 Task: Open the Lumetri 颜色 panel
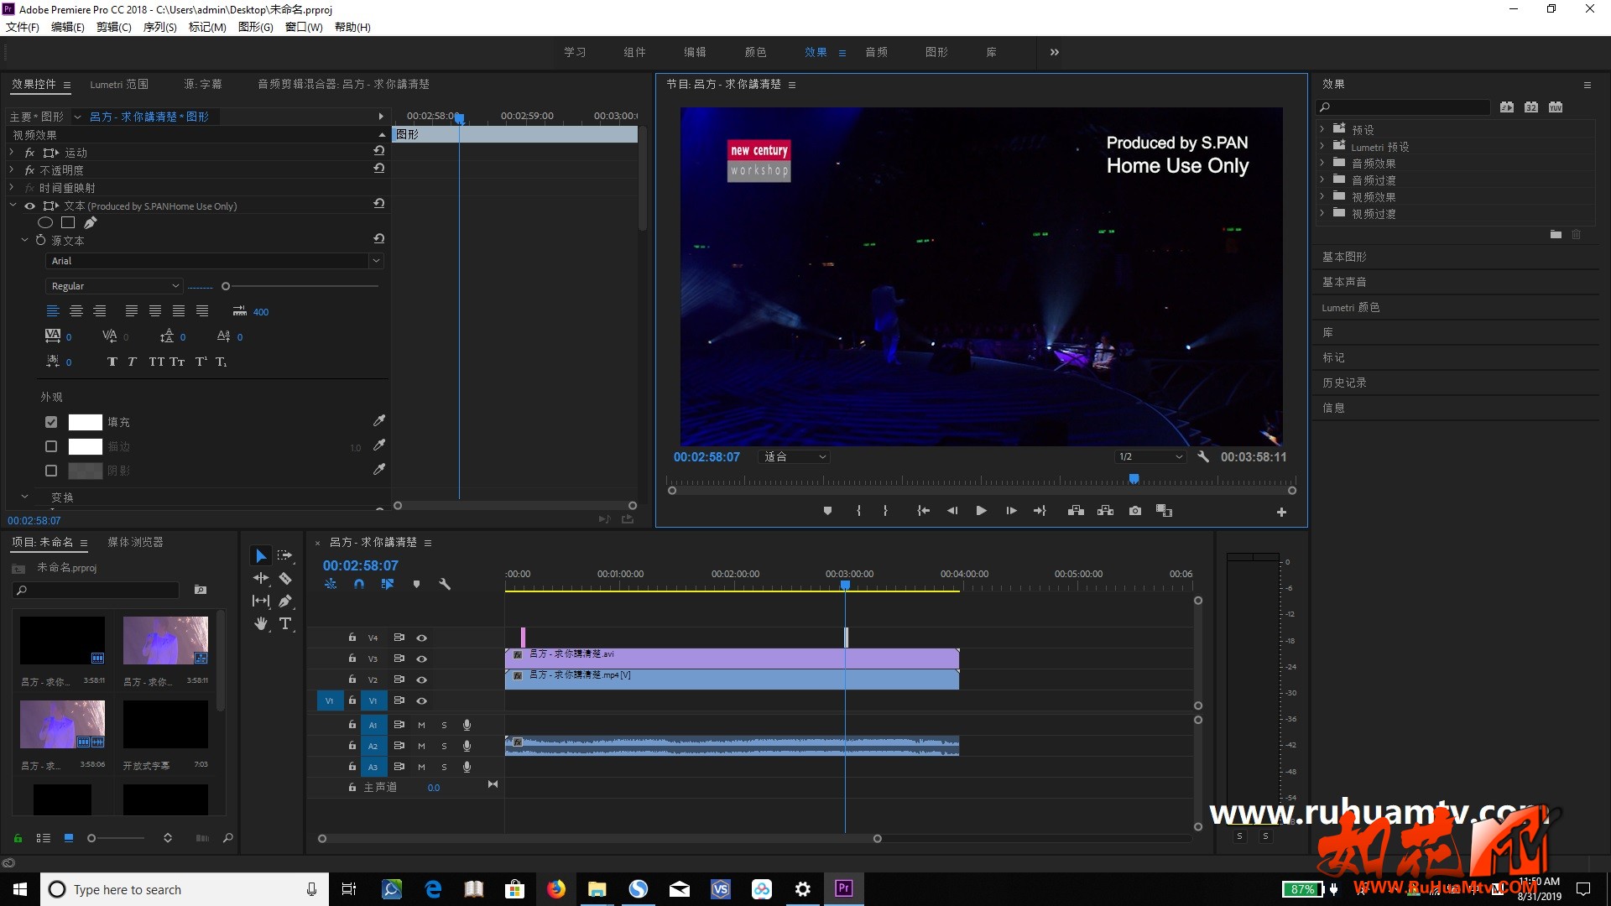coord(1351,307)
